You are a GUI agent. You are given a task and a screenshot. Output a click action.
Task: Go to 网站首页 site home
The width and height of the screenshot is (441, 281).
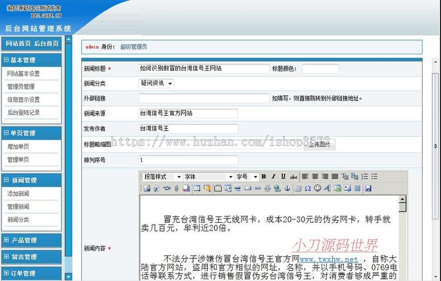point(18,43)
